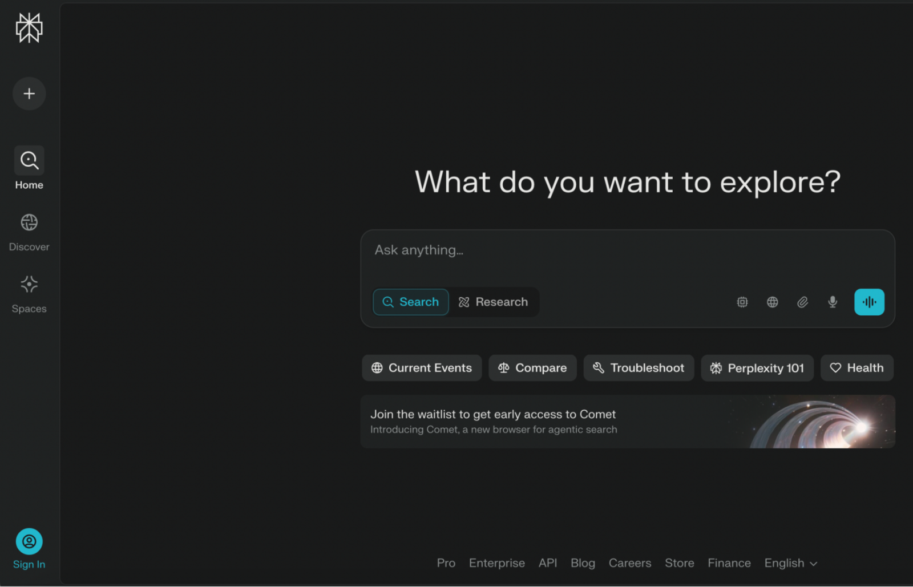Select Search mode
This screenshot has width=913, height=587.
[x=411, y=302]
